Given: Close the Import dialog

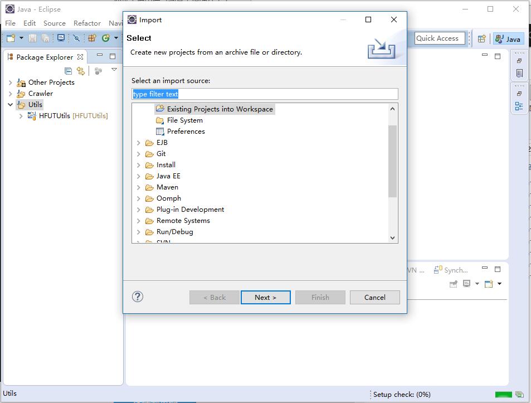Looking at the screenshot, I should (x=394, y=20).
